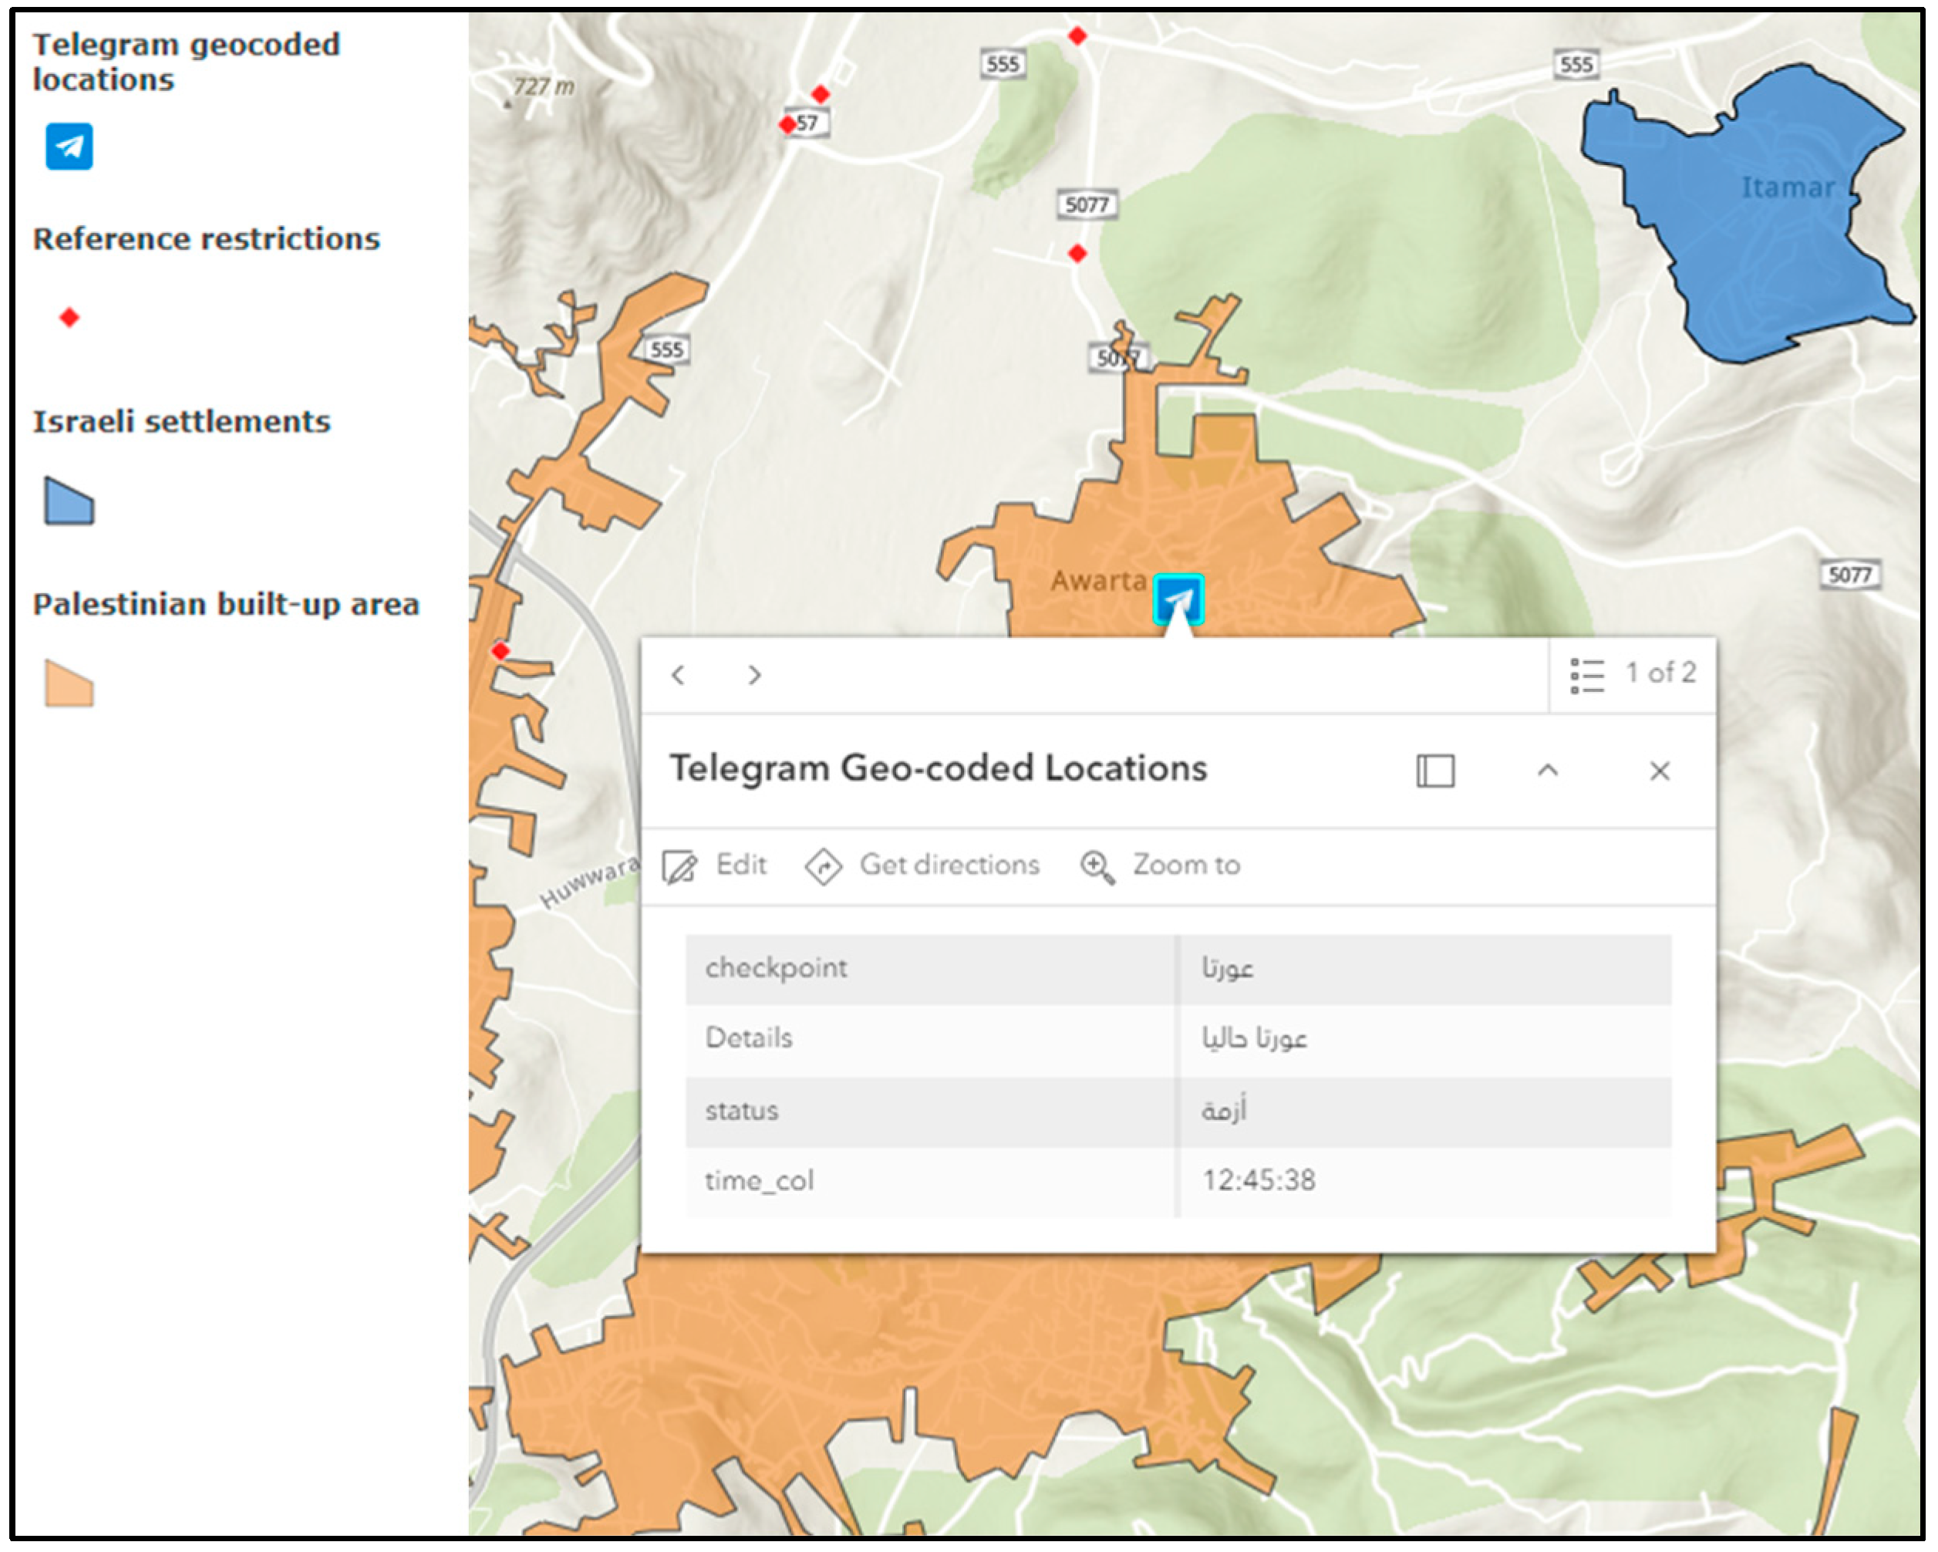This screenshot has width=1938, height=1552.
Task: Click the time_col value 12:45:38
Action: click(x=1259, y=1179)
